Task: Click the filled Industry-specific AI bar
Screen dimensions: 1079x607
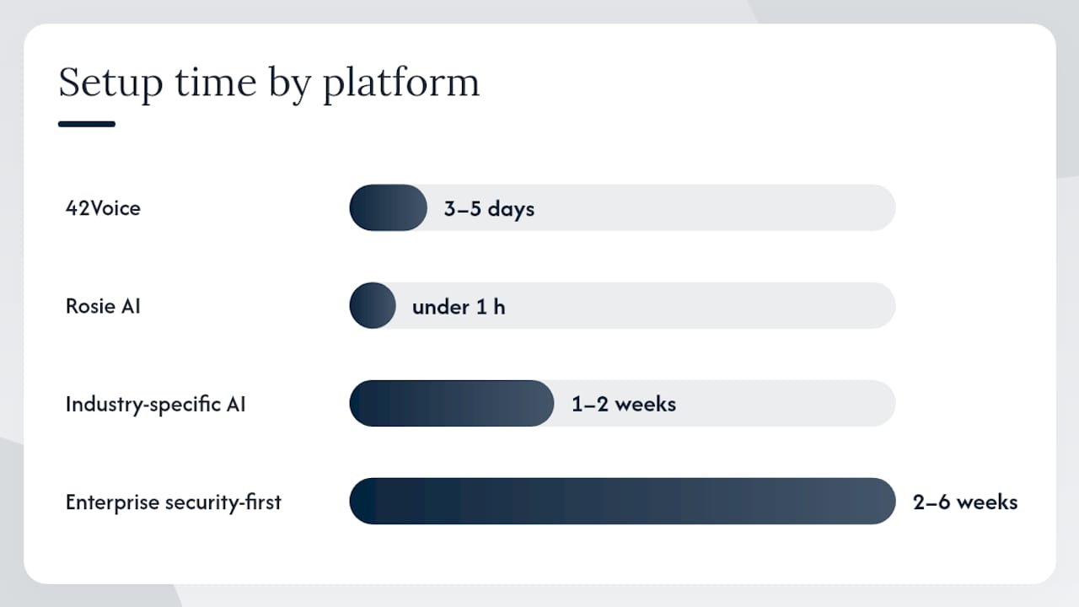Action: coord(452,403)
